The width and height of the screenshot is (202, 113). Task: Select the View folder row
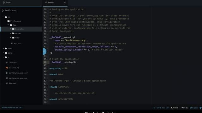click(x=21, y=38)
